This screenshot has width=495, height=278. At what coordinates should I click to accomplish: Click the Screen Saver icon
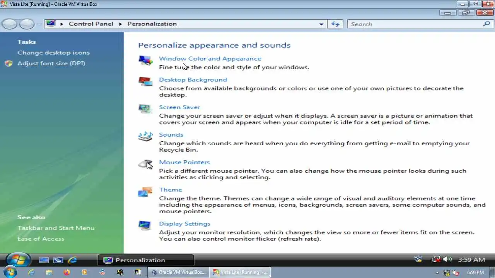click(145, 109)
